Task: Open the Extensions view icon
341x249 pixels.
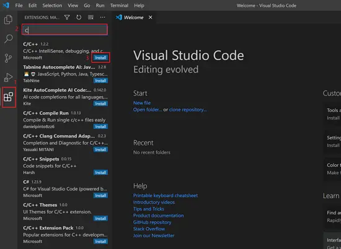Action: (x=9, y=97)
